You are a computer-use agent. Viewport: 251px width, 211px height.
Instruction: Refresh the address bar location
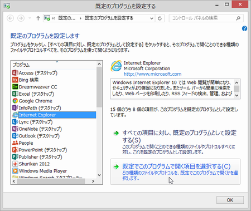160,18
